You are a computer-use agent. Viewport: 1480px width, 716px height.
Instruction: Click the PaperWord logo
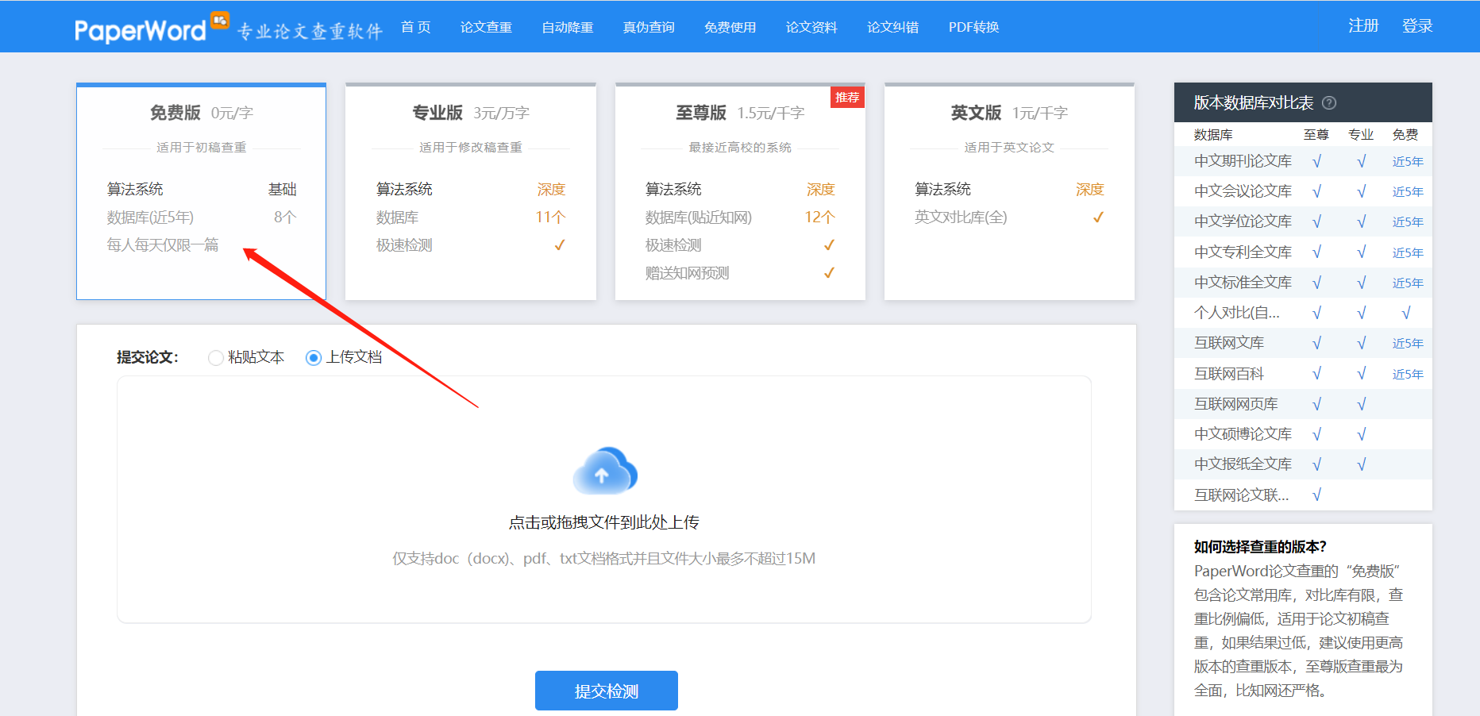[x=141, y=26]
